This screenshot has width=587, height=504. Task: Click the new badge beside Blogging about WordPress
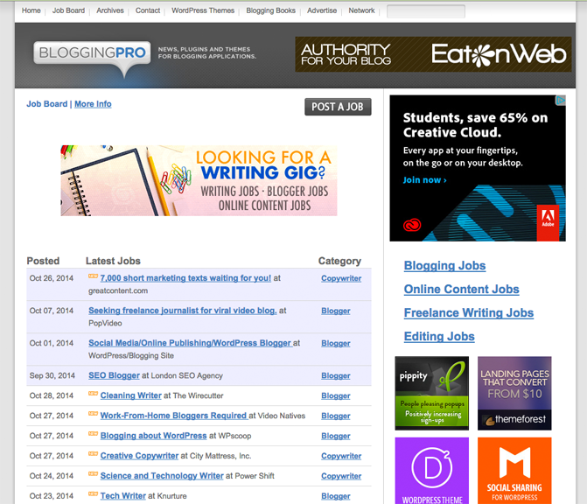pos(93,434)
